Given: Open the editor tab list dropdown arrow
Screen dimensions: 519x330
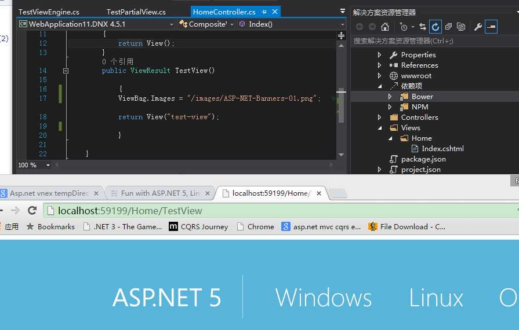Looking at the screenshot, I should point(343,11).
